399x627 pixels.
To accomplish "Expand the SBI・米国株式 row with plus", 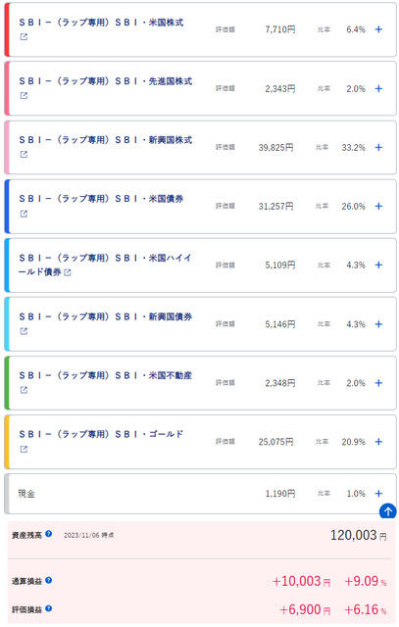I will (x=378, y=29).
